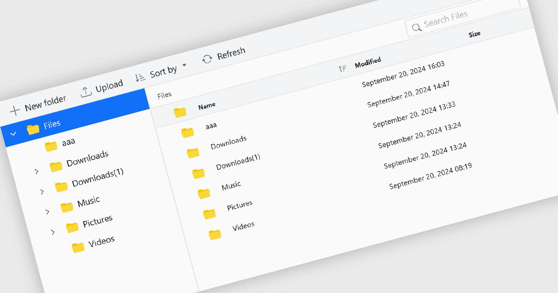This screenshot has height=293, width=558.
Task: Click the date September 20, 2024 16:03
Action: point(403,74)
